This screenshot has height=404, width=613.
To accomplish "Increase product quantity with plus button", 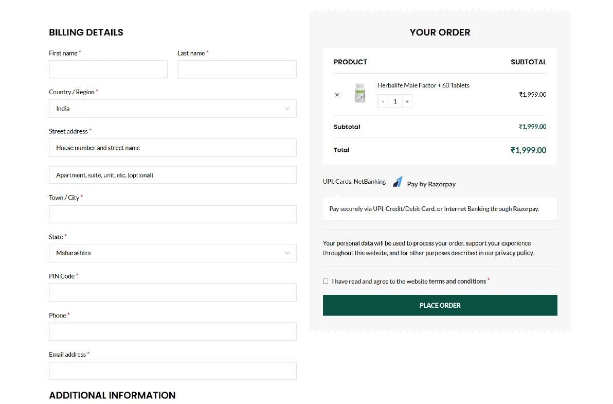I will (407, 101).
